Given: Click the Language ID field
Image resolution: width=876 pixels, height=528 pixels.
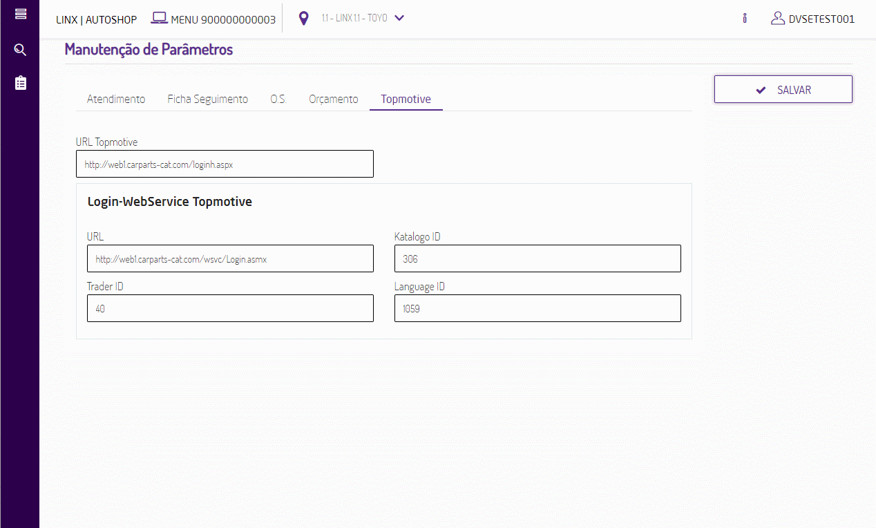Looking at the screenshot, I should tap(537, 309).
